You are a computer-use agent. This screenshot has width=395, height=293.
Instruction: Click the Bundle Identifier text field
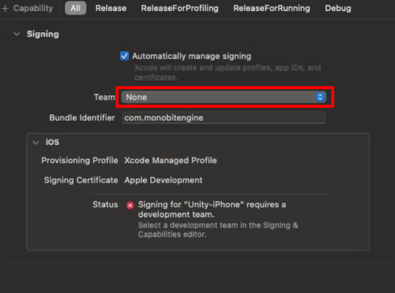coord(224,118)
